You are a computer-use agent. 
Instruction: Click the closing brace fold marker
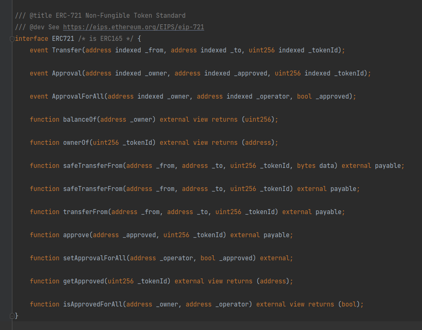pyautogui.click(x=12, y=316)
